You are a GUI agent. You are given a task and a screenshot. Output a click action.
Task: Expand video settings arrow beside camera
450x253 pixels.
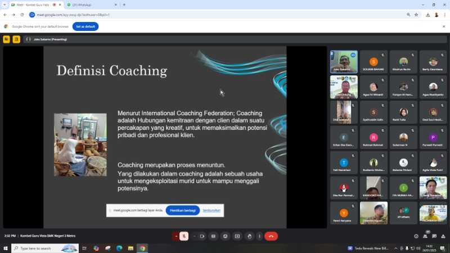(x=194, y=236)
